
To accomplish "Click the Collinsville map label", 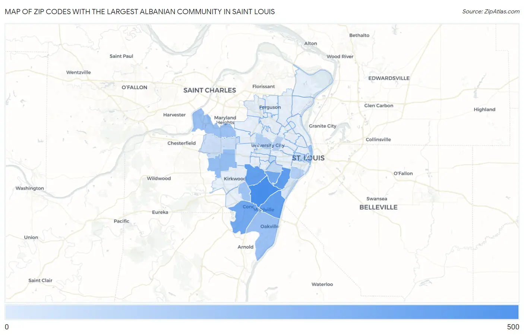I will point(378,140).
